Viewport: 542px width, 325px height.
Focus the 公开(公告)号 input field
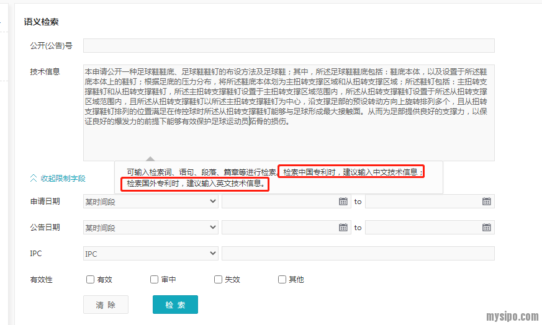[x=289, y=46]
